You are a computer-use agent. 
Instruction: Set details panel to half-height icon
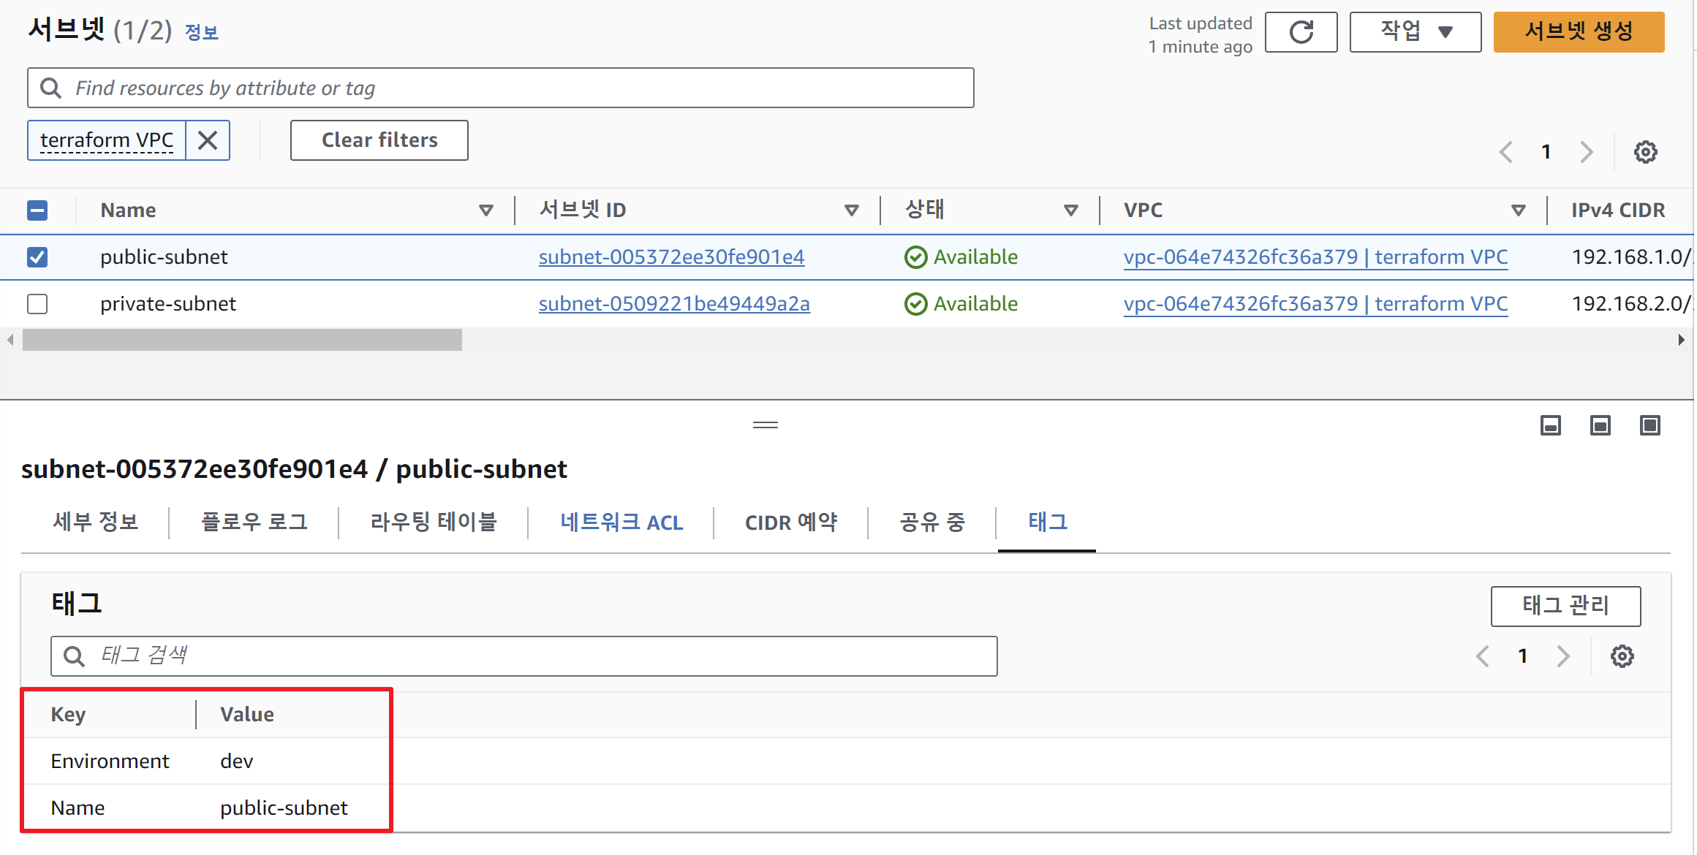[1600, 425]
